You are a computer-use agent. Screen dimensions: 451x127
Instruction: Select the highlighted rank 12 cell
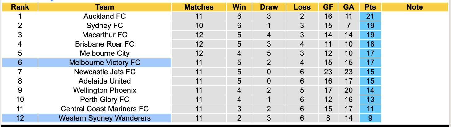[x=20, y=118]
